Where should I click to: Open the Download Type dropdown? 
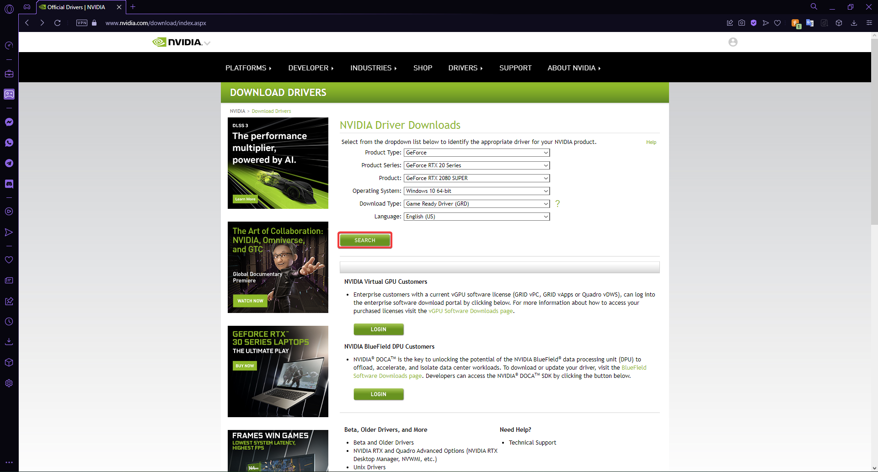tap(477, 204)
